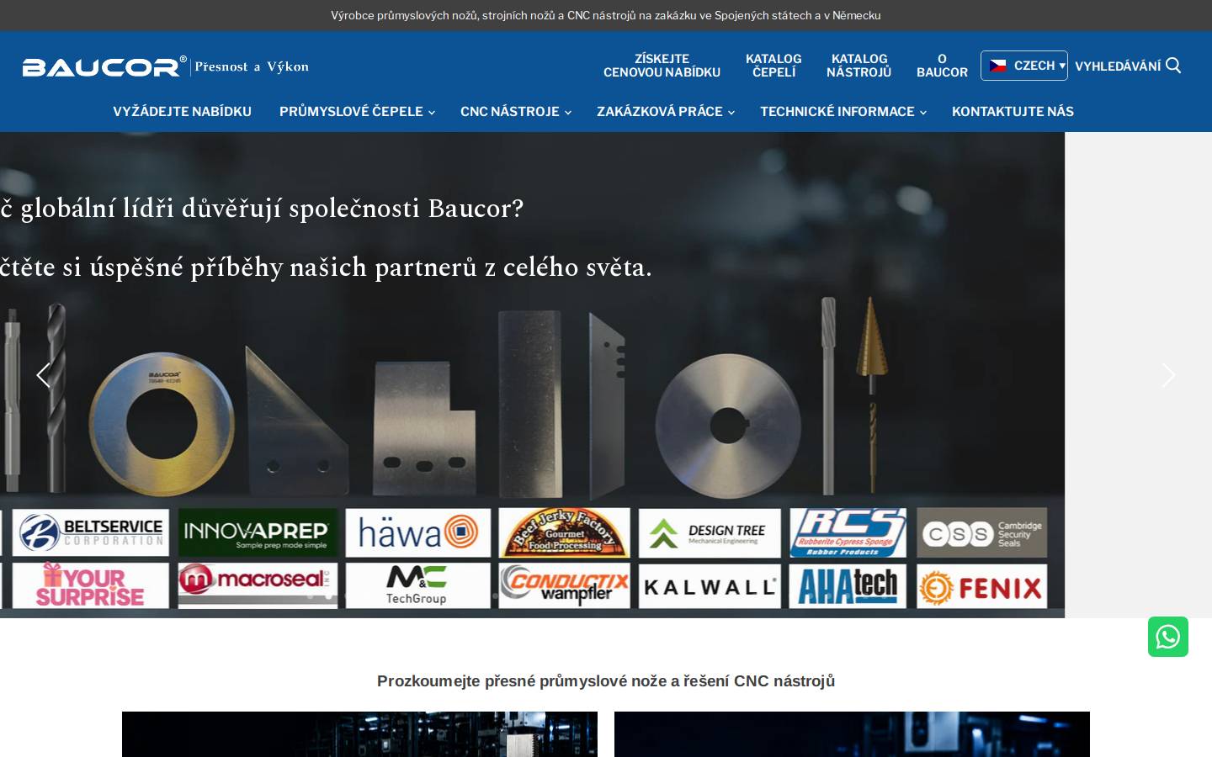The height and width of the screenshot is (757, 1212).
Task: Expand Zakázková práce menu
Action: click(665, 112)
